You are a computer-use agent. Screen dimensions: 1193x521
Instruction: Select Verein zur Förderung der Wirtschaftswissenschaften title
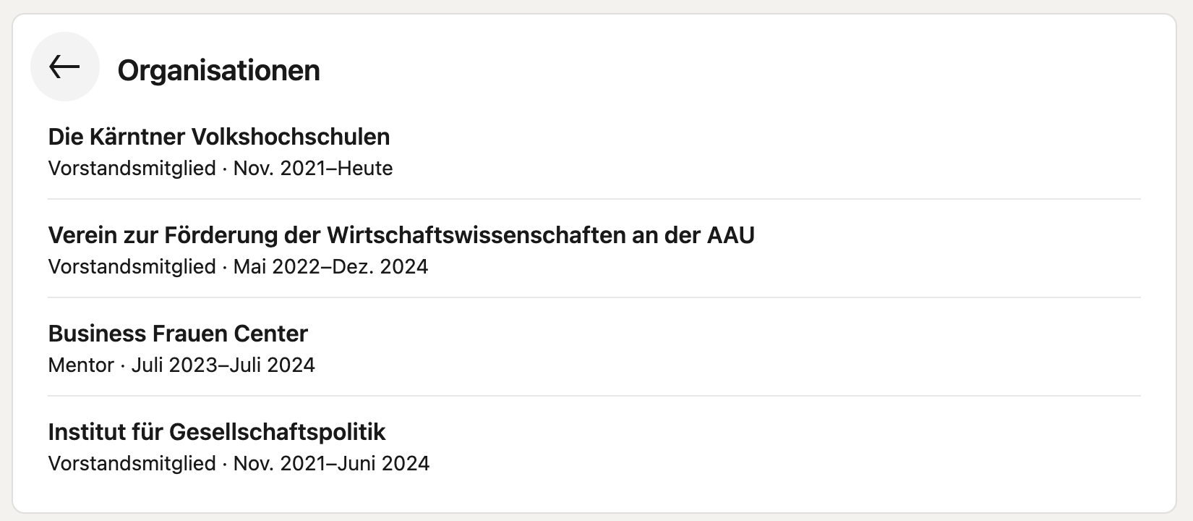pyautogui.click(x=401, y=235)
